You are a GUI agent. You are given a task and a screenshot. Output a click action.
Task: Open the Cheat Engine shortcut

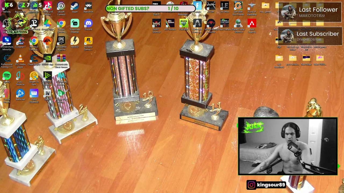pyautogui.click(x=34, y=60)
